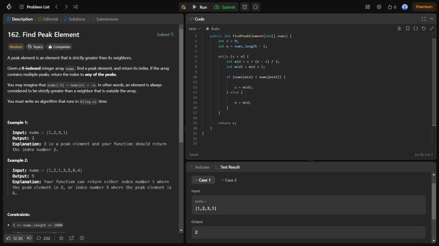
Task: Select Case 1 result
Action: click(203, 180)
